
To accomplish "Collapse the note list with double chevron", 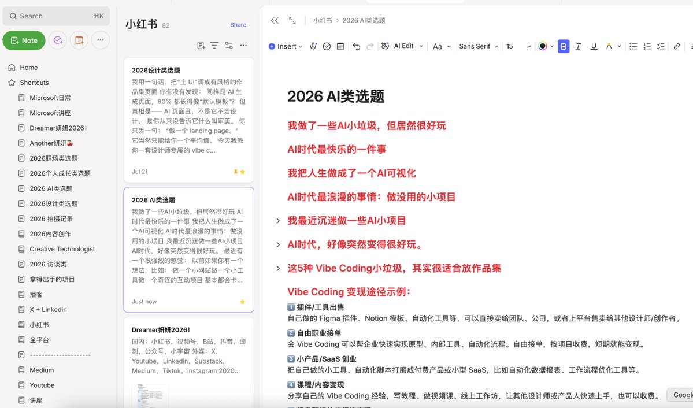I will coord(275,20).
